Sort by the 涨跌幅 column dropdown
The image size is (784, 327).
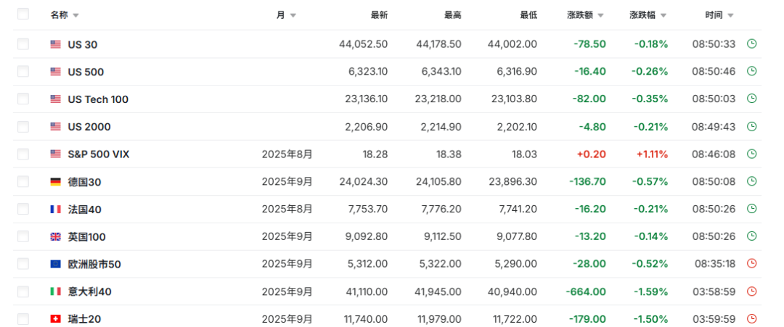pyautogui.click(x=663, y=15)
